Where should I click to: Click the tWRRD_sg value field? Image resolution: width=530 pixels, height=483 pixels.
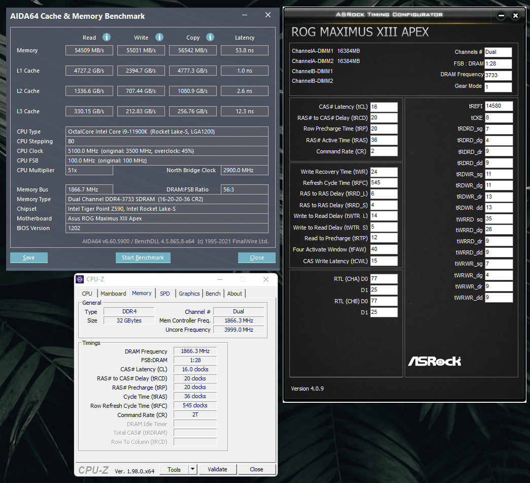click(499, 219)
